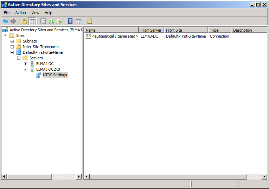Screen dimensions: 269x189
Task: Toggle the Show/Hide Console Tree icon
Action: [32, 21]
